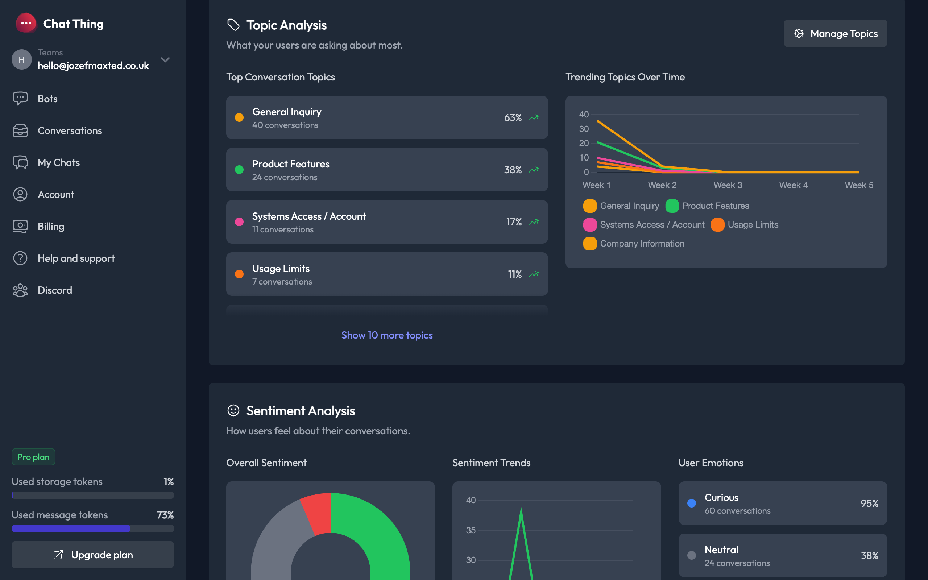
Task: Open the Bots sidebar icon
Action: click(x=20, y=99)
